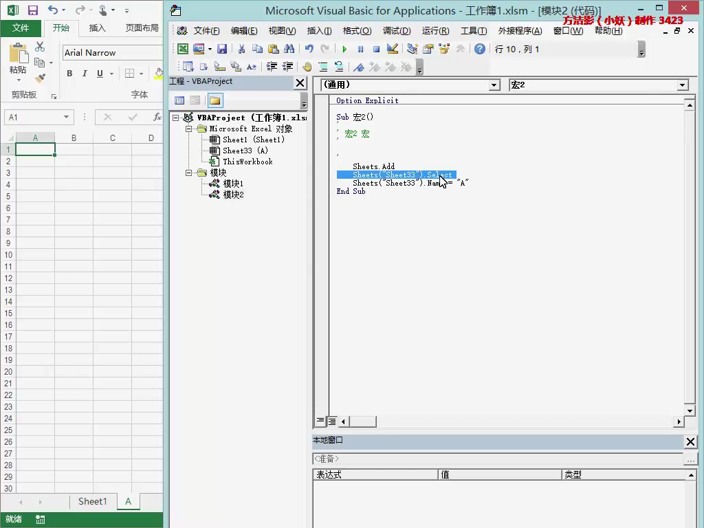Click the View Microsoft Excel toolbar icon

tap(183, 49)
